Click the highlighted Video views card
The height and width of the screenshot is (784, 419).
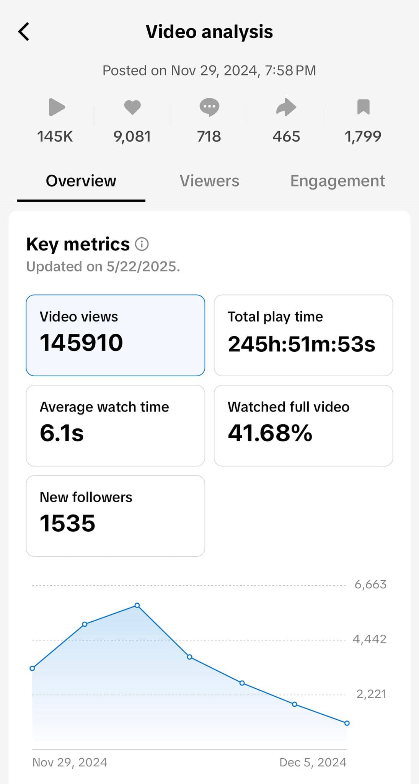tap(116, 334)
